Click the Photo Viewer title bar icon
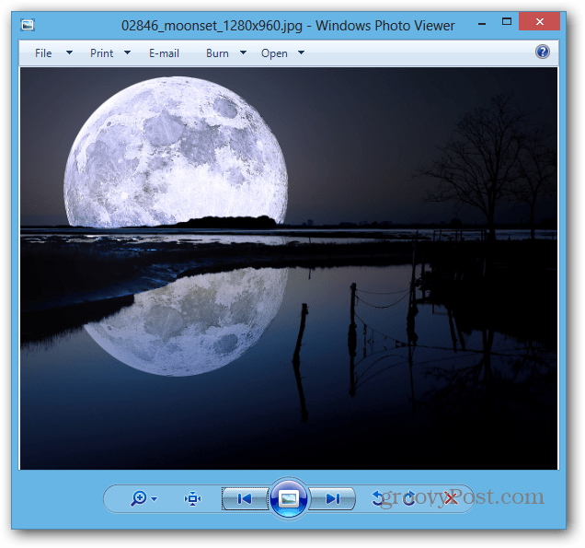 pyautogui.click(x=28, y=25)
